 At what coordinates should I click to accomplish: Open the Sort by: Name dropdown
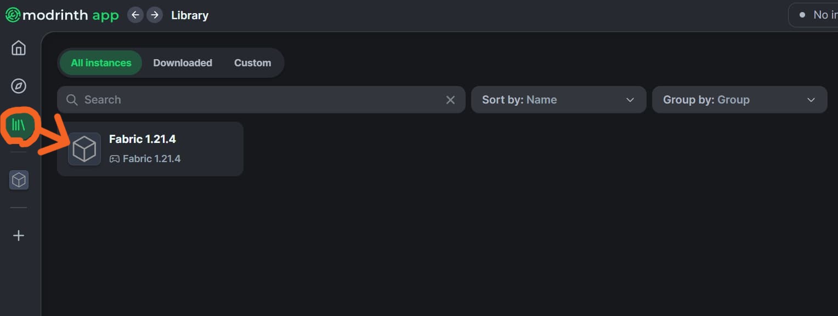tap(558, 100)
